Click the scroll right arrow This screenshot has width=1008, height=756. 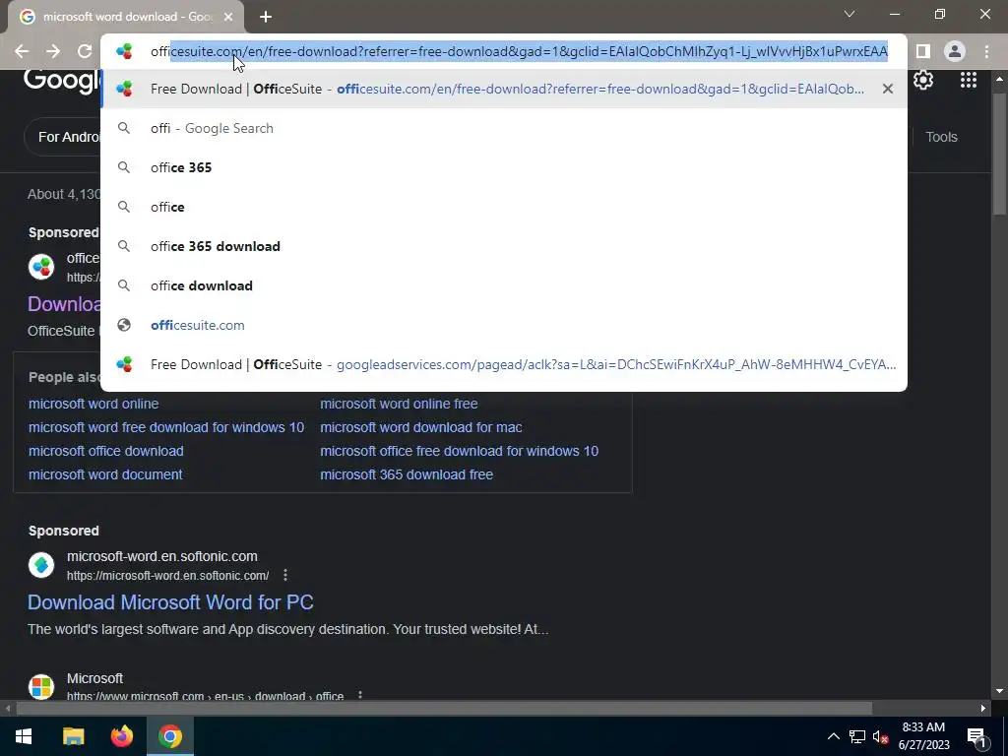pos(983,709)
